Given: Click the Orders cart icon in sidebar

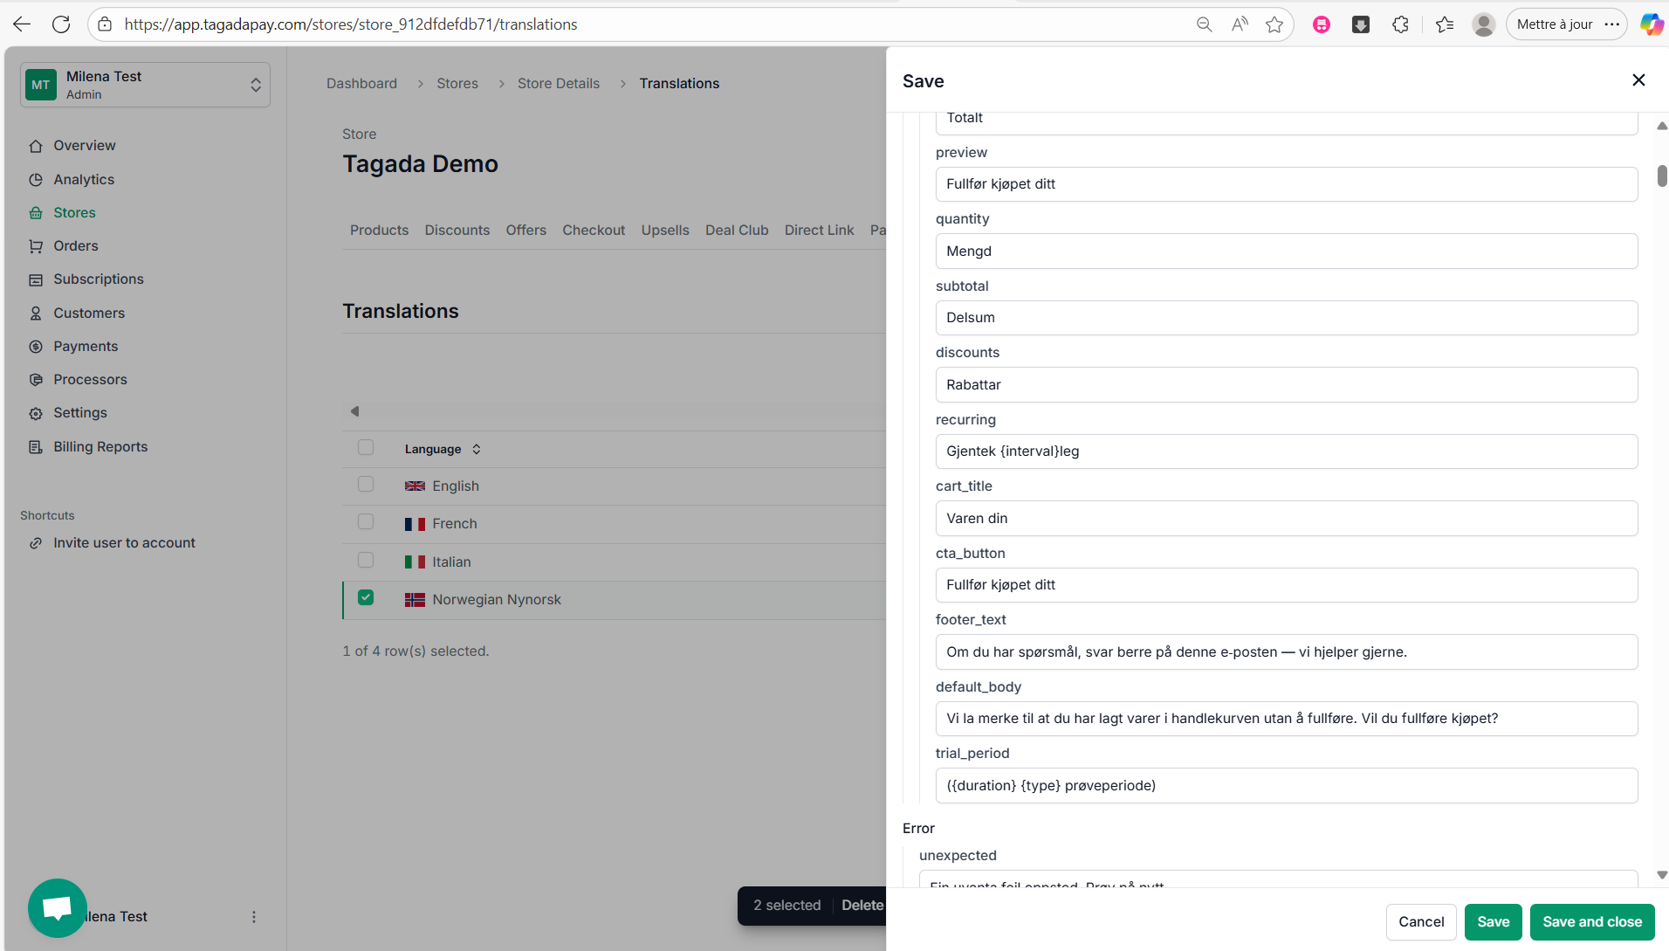Looking at the screenshot, I should tap(36, 246).
